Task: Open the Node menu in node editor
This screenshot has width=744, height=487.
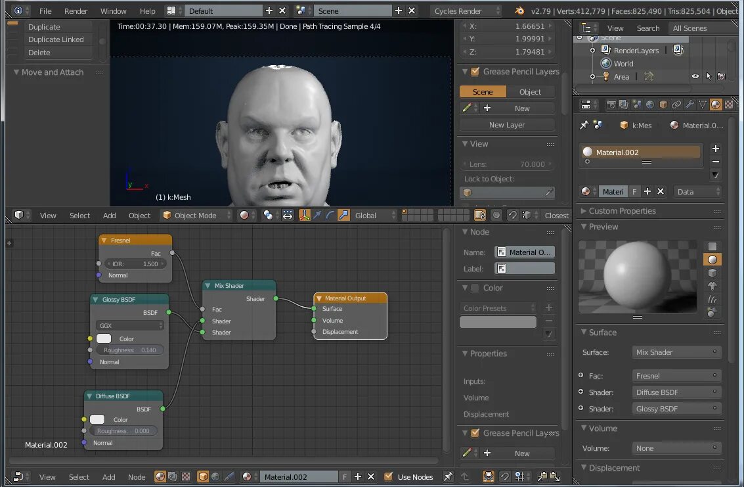Action: [137, 477]
